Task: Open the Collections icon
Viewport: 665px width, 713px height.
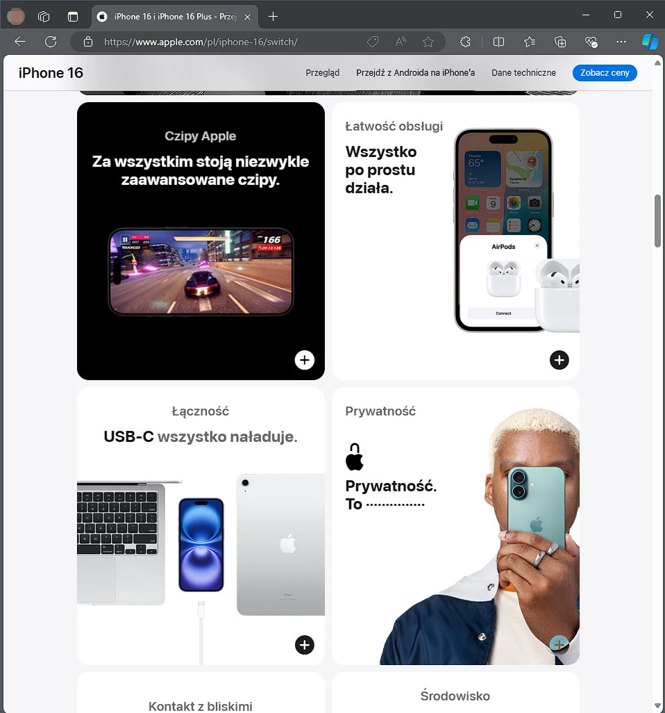Action: [x=560, y=42]
